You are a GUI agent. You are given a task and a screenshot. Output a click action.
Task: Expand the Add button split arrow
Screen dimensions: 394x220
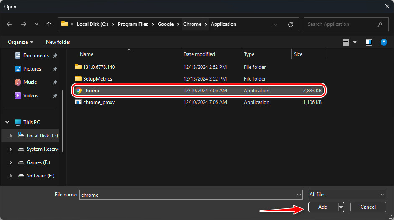[x=341, y=207]
